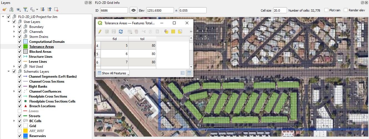Reload the attribute table
Image resolution: width=369 pixels, height=139 pixels.
tap(121, 32)
